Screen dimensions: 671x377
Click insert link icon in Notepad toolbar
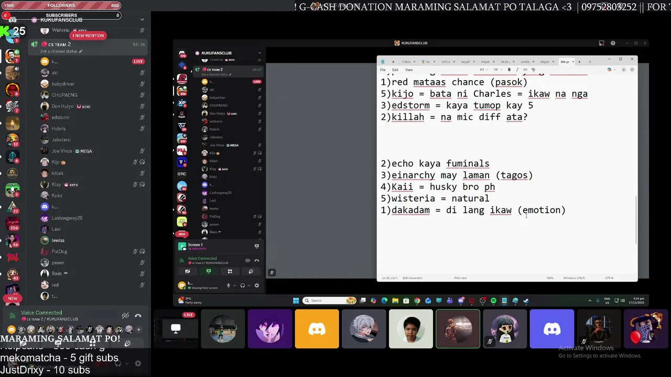[525, 70]
